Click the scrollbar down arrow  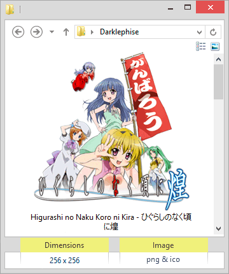coord(219,229)
